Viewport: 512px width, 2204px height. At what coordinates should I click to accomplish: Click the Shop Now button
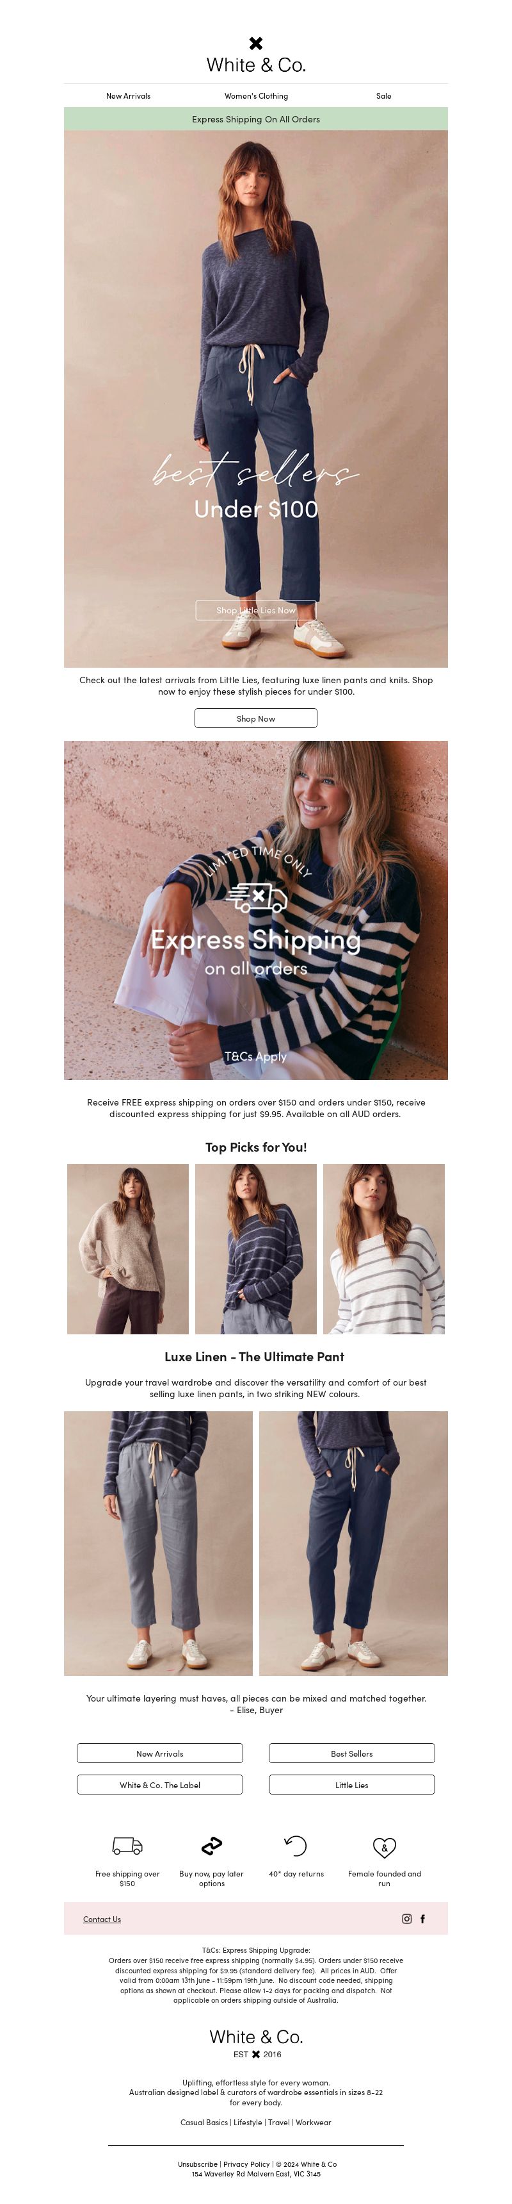tap(255, 718)
